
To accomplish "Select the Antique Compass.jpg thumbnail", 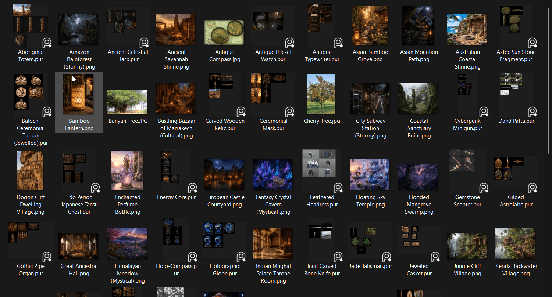I will click(x=224, y=32).
